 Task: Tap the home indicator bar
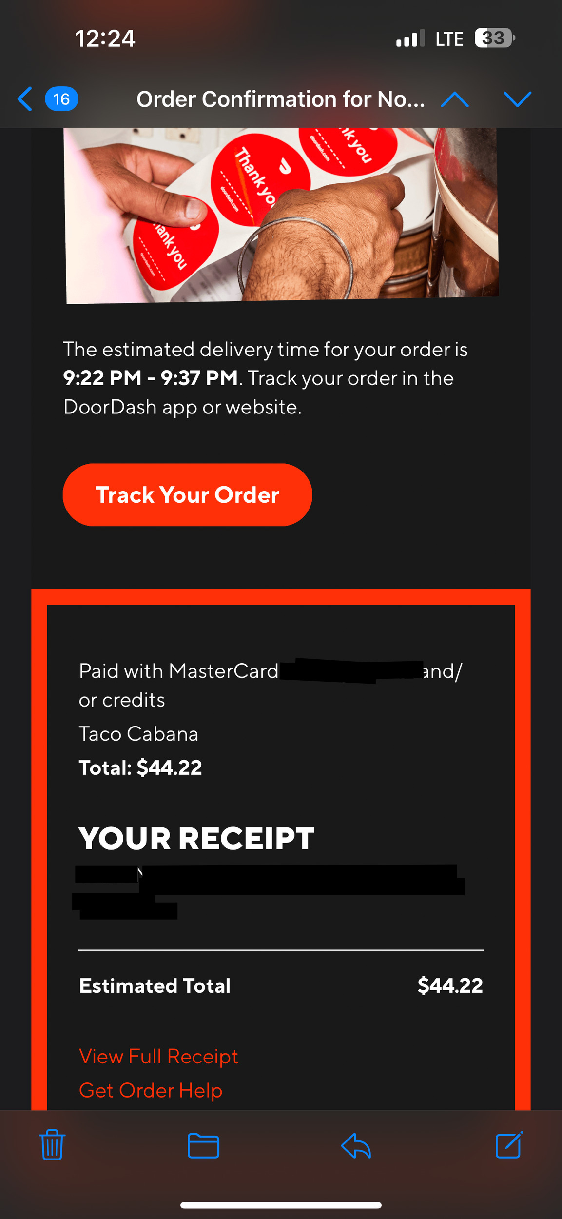[x=281, y=1205]
